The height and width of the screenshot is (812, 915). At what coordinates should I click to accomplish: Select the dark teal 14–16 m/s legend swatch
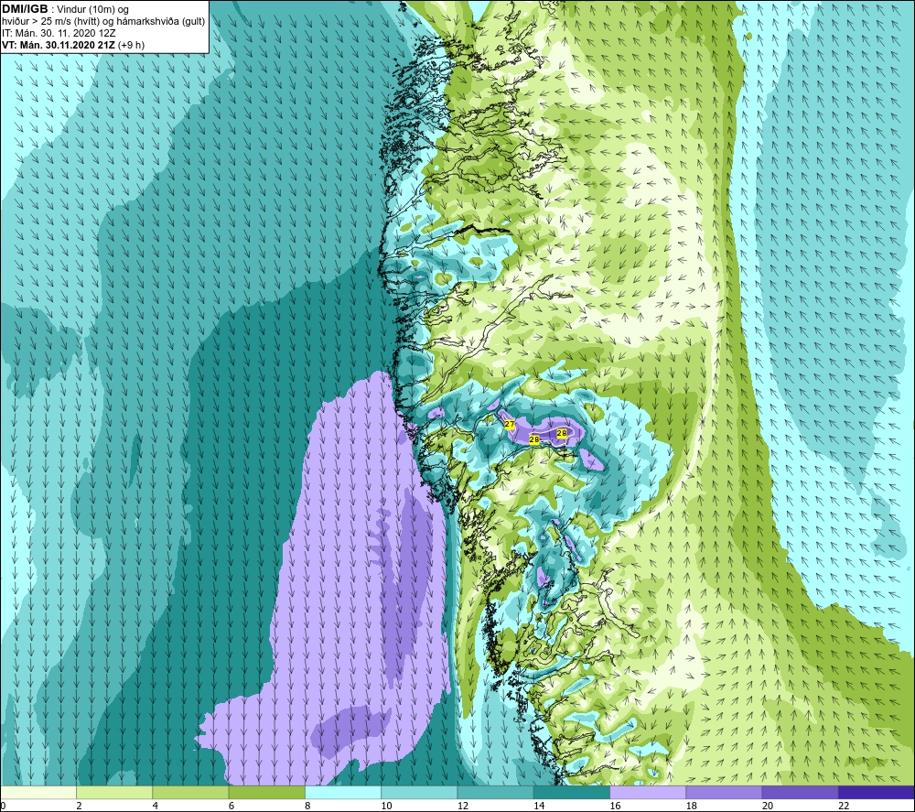572,792
